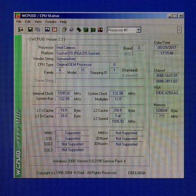The image size is (196, 196).
Task: Click the Windows 2000 version text
Action: tap(89, 161)
